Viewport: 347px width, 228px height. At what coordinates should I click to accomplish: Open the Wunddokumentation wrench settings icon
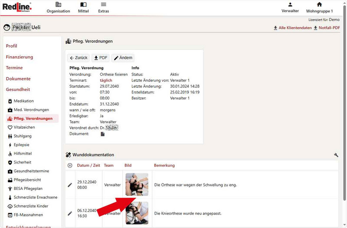coord(336,155)
